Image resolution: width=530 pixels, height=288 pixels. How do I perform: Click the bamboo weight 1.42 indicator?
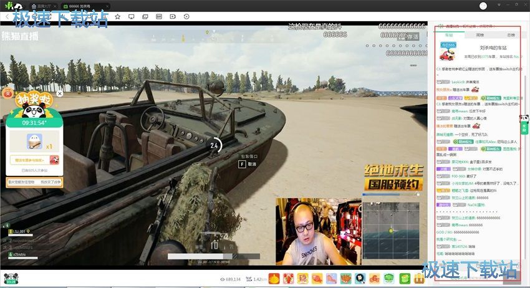(x=256, y=279)
